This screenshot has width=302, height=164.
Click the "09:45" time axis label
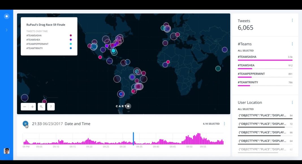pyautogui.click(x=173, y=147)
